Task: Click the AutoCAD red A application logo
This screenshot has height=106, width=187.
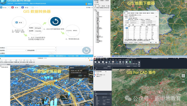Action: [95, 59]
